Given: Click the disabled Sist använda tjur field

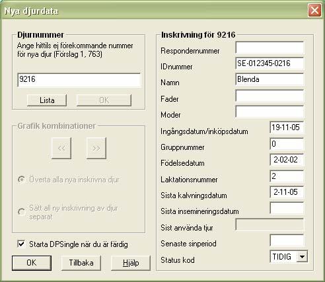Looking at the screenshot, I should 270,225.
